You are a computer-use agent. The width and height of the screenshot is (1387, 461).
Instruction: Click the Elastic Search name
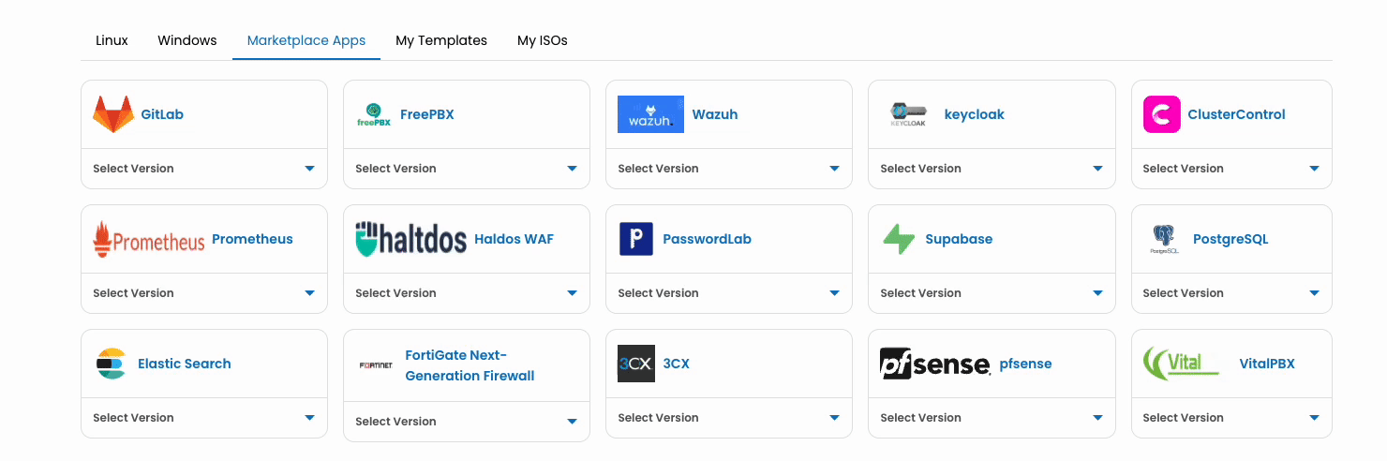tap(185, 364)
